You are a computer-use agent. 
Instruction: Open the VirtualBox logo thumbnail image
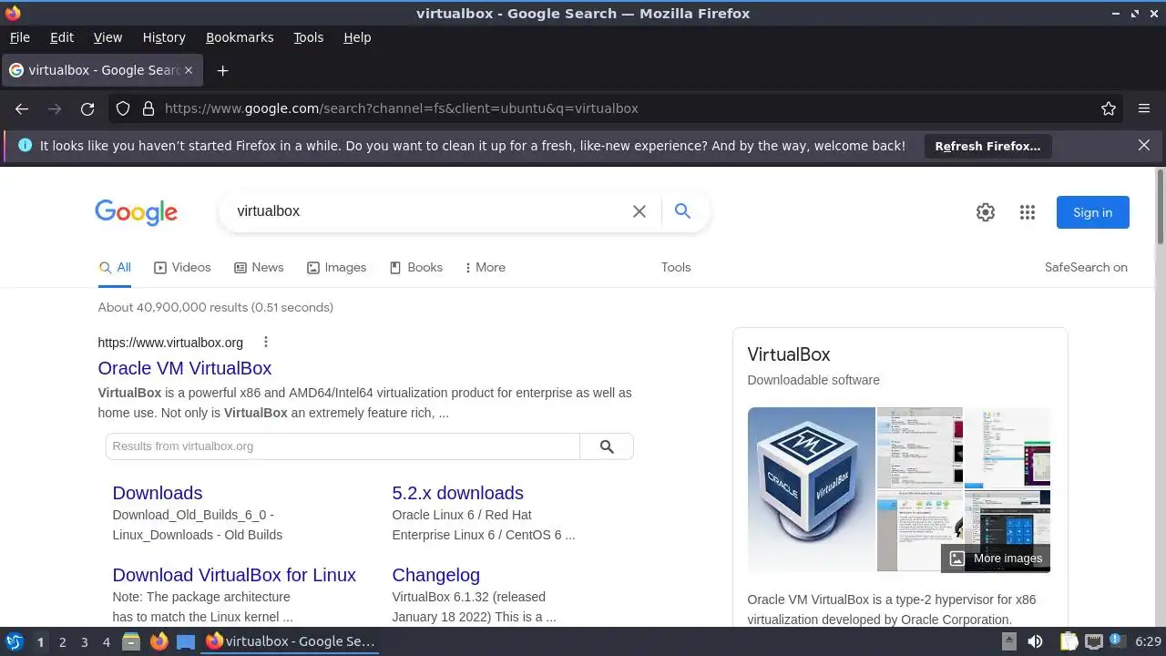coord(812,489)
